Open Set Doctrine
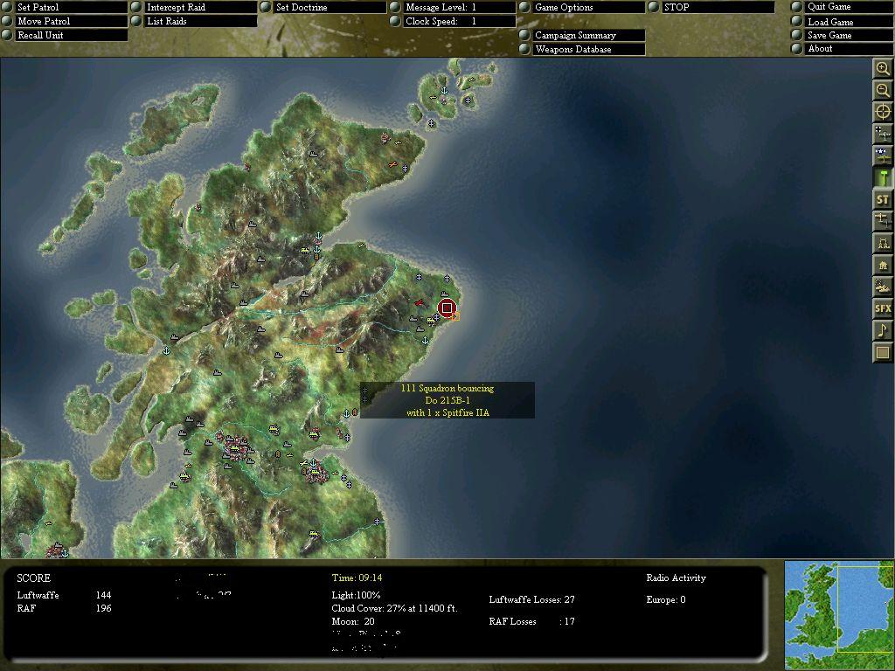Screen dimensions: 895x671 coord(323,7)
